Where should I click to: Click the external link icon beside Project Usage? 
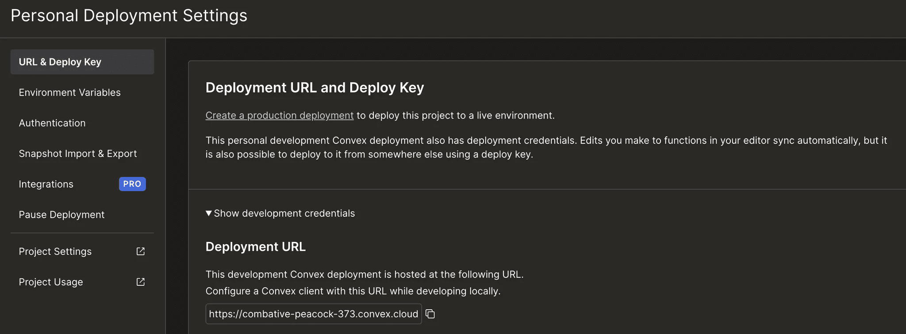coord(141,282)
